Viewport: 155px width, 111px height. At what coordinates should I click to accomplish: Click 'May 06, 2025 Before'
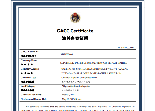[x=72, y=99]
